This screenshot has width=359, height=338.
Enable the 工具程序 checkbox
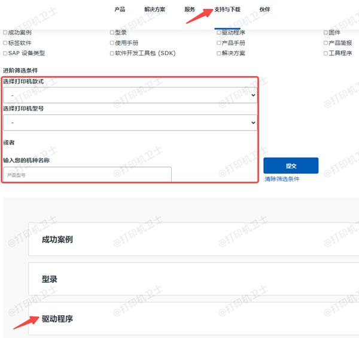[x=325, y=53]
